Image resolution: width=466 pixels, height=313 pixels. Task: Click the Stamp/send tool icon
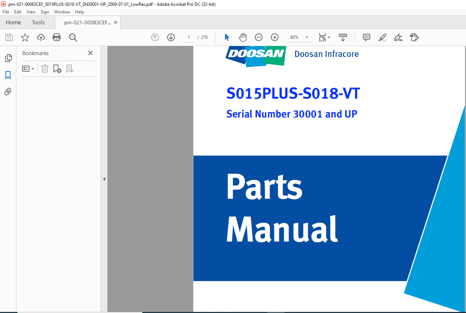click(414, 37)
